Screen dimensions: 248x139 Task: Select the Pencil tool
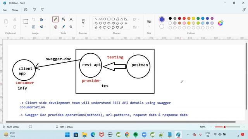pos(55,19)
